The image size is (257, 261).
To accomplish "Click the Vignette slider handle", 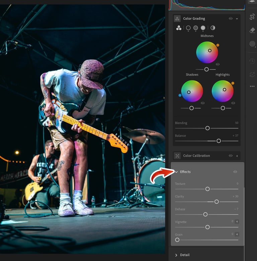I will [207, 227].
